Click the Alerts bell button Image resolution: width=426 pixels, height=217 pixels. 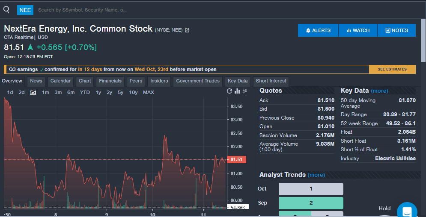pyautogui.click(x=318, y=30)
